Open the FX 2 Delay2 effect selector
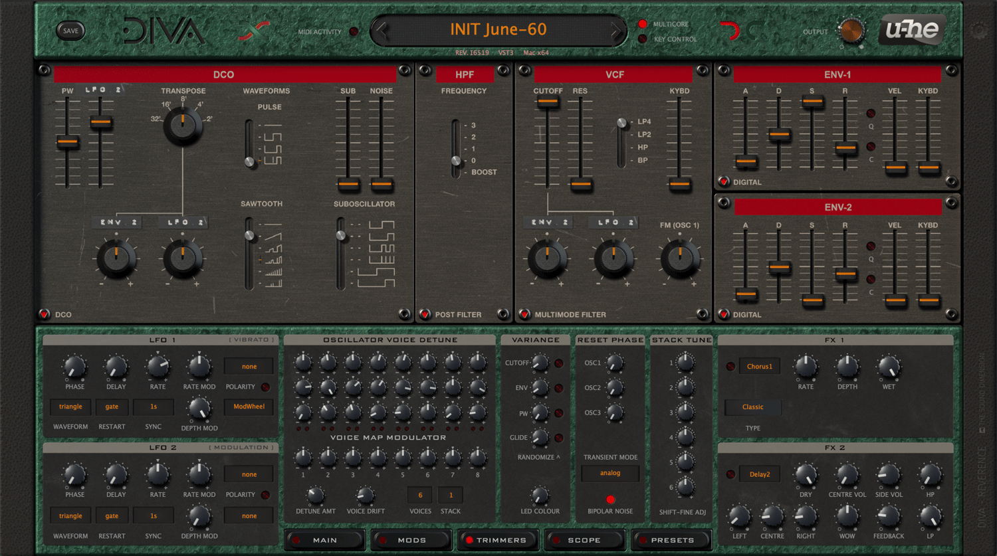This screenshot has width=997, height=556. point(760,474)
